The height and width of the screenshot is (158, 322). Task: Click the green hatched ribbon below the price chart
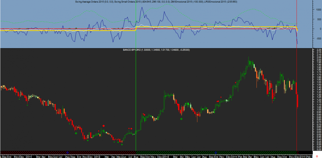point(216,152)
